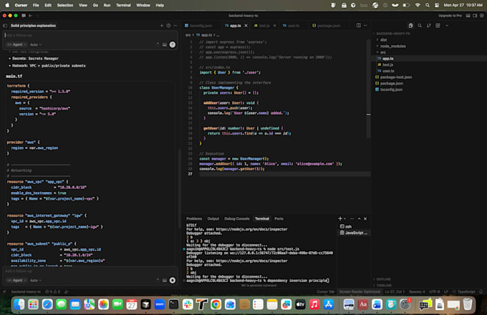Click the add a follow-up input field
The image size is (487, 315).
tap(90, 35)
